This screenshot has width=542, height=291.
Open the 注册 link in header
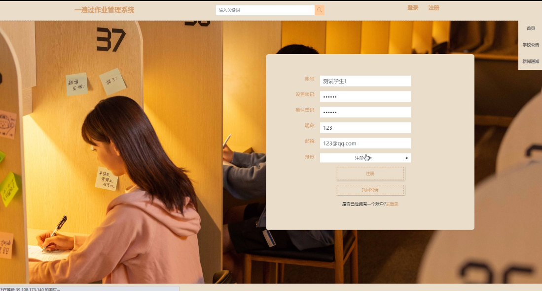434,8
